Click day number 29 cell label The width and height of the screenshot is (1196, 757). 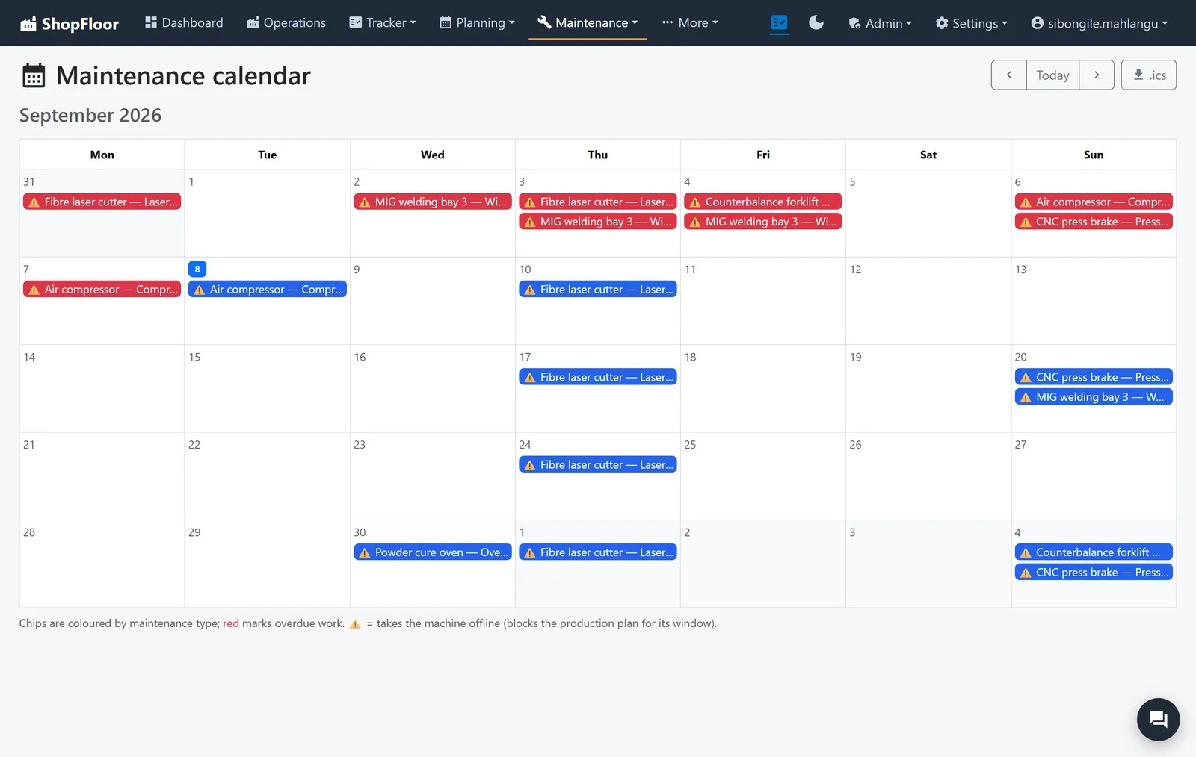tap(194, 533)
